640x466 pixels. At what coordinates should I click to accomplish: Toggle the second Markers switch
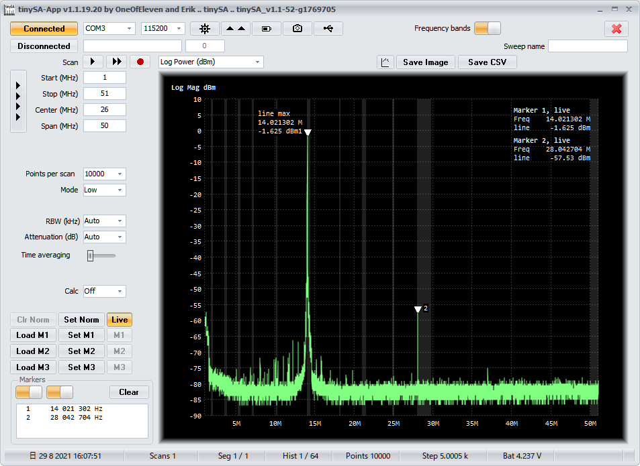(x=60, y=392)
